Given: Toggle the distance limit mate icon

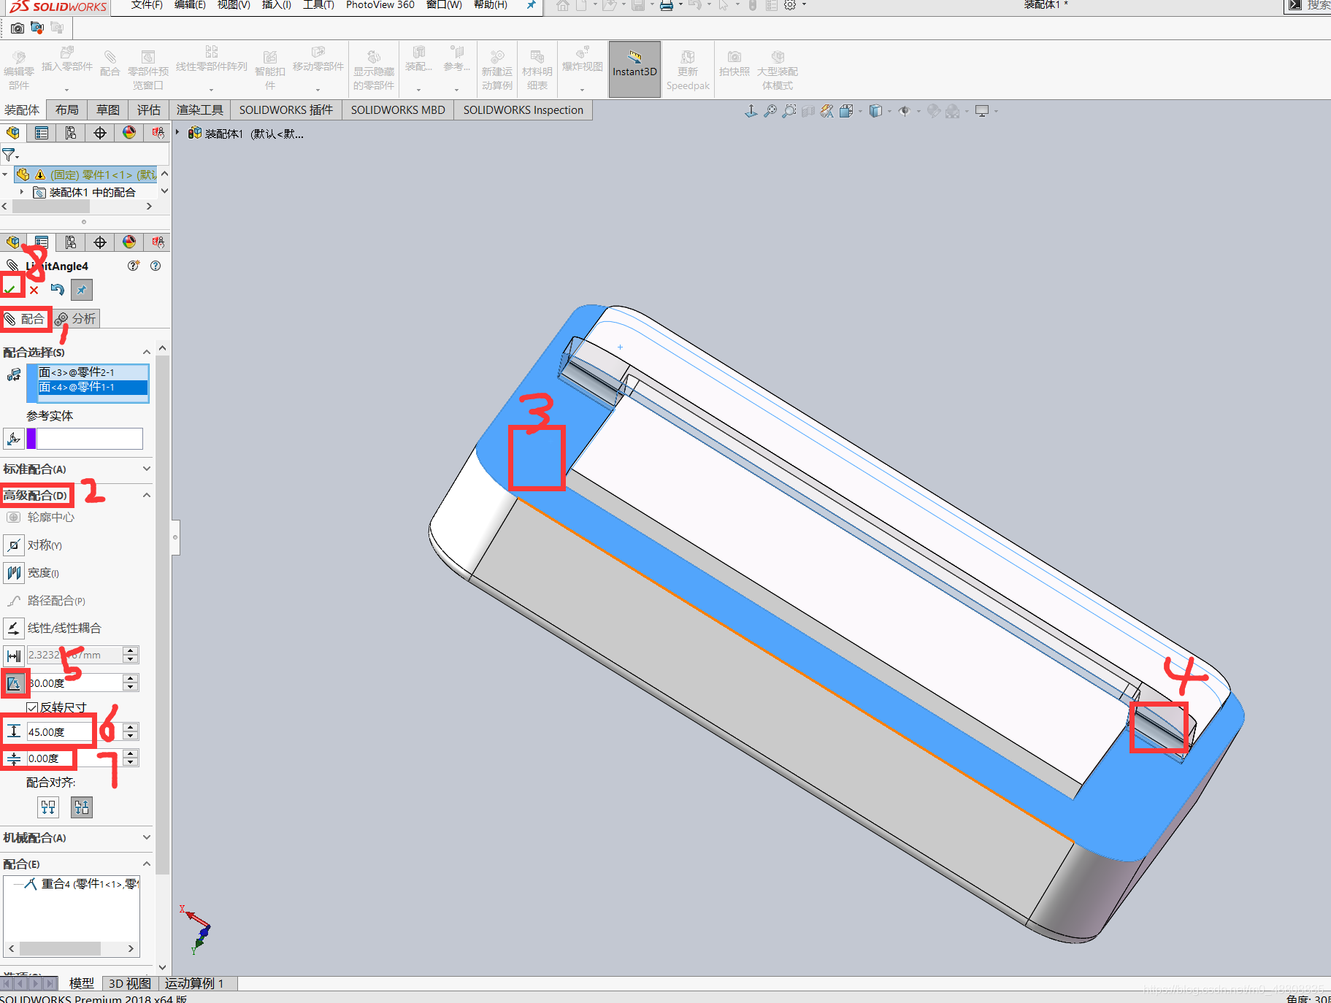Looking at the screenshot, I should click(x=14, y=656).
